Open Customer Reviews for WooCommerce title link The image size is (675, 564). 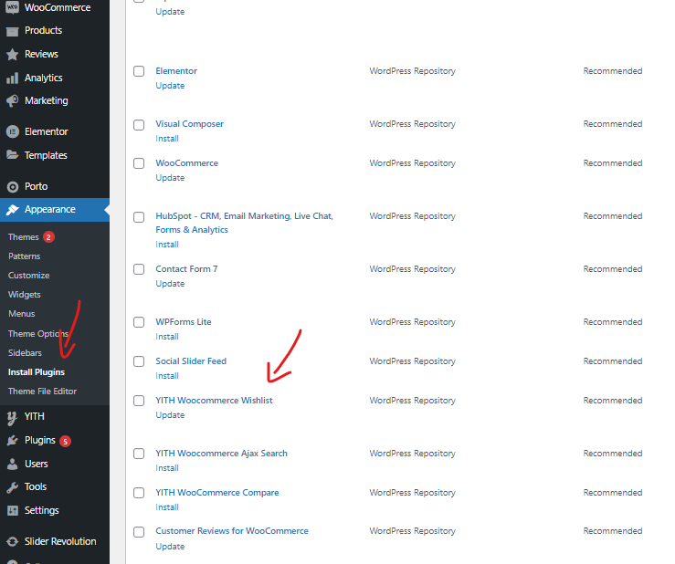[232, 531]
